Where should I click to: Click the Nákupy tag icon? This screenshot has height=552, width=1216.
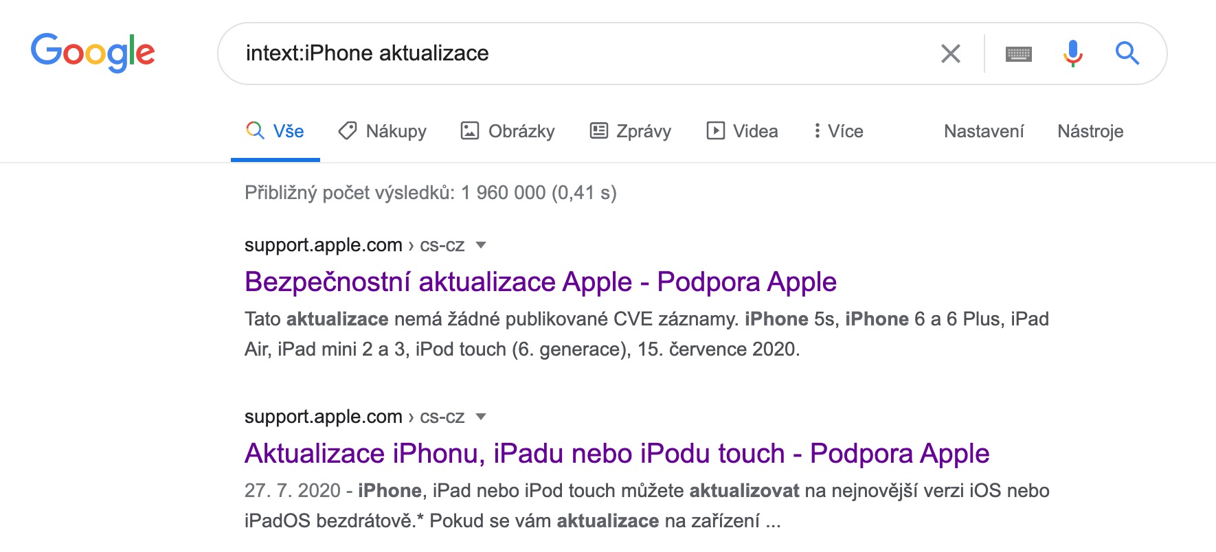point(348,130)
